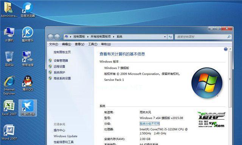Click the Windows 7 x64 旗舰版 v2015.08 text

(161, 118)
